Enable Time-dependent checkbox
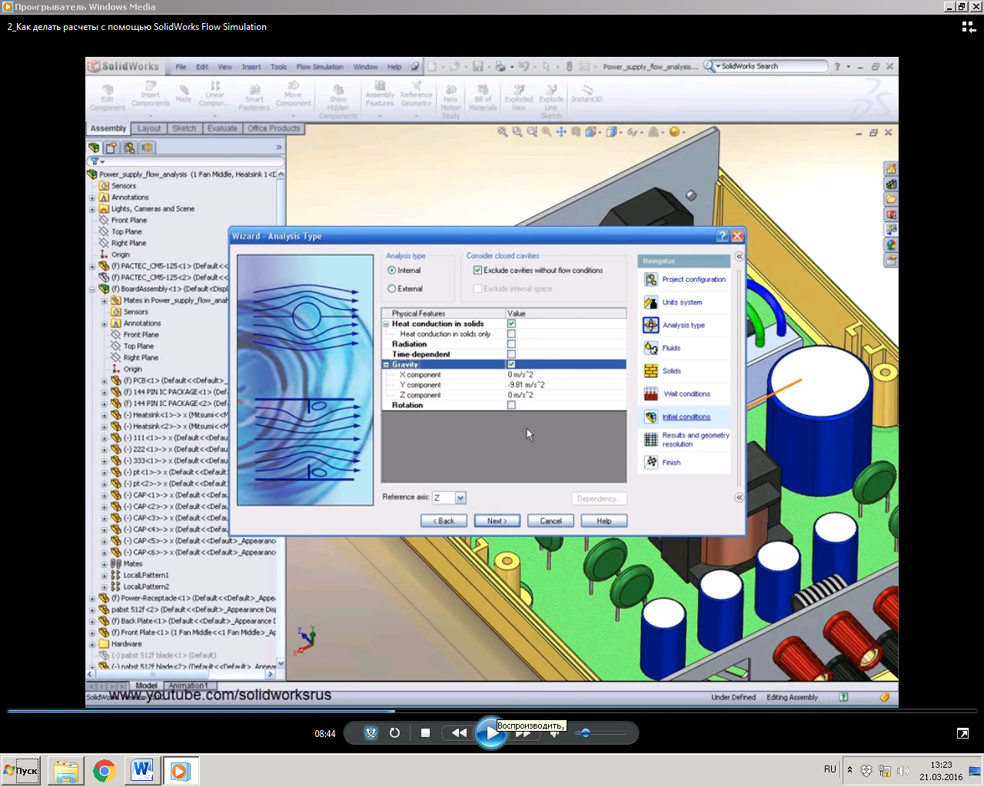 [x=511, y=354]
